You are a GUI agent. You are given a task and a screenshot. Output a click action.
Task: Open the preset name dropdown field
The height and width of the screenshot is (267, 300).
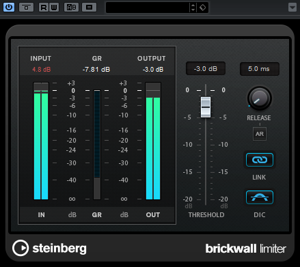(148, 8)
